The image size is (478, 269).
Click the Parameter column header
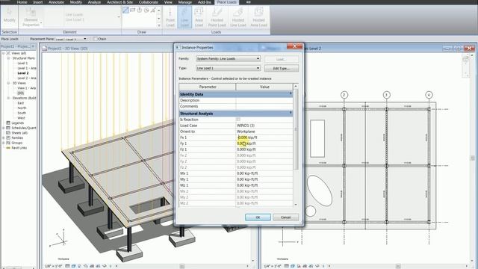tap(208, 87)
